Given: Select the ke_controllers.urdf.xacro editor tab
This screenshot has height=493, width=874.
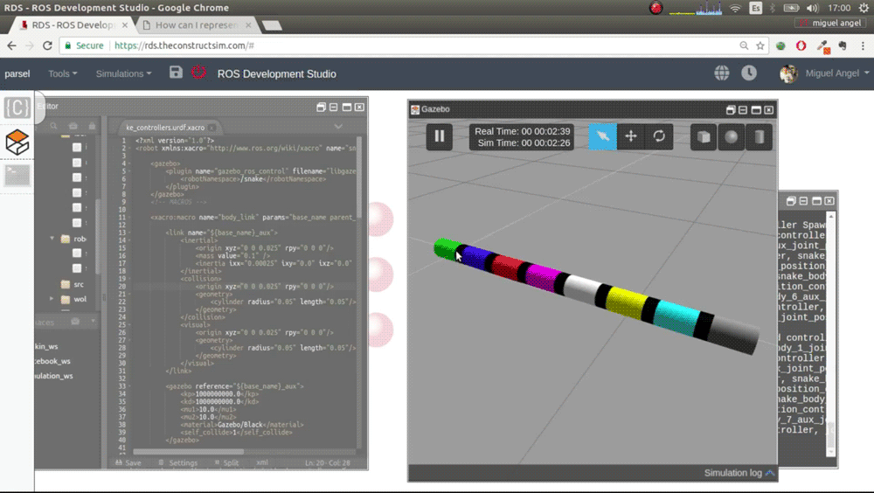Looking at the screenshot, I should 165,127.
